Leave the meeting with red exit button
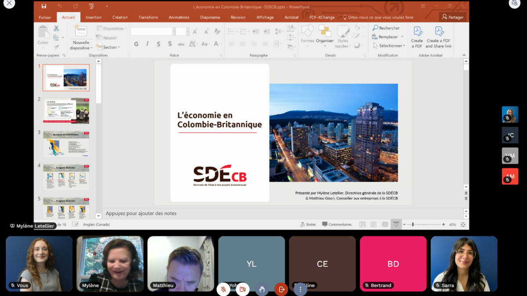This screenshot has height=296, width=527. click(x=281, y=289)
